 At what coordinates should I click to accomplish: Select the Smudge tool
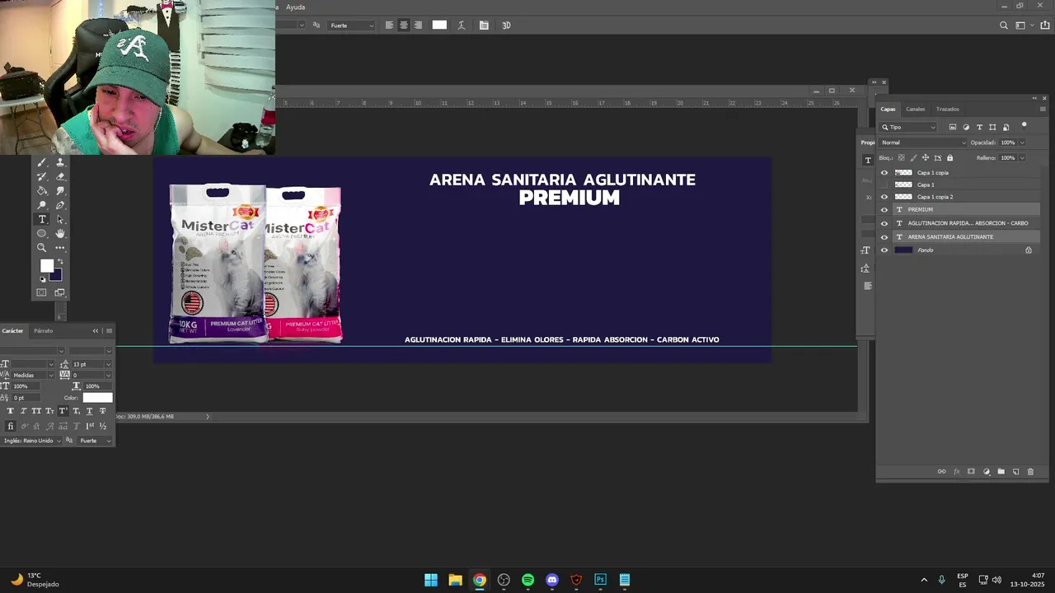tap(60, 190)
